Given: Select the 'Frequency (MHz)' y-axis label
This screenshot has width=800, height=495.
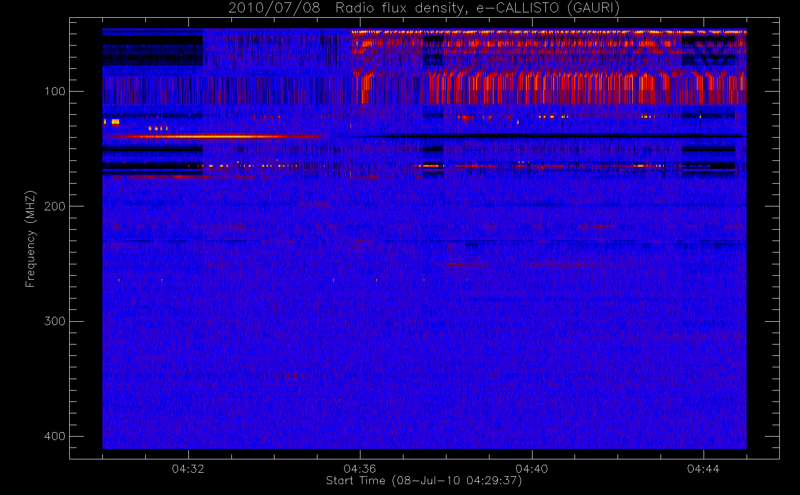Looking at the screenshot, I should click(x=31, y=239).
